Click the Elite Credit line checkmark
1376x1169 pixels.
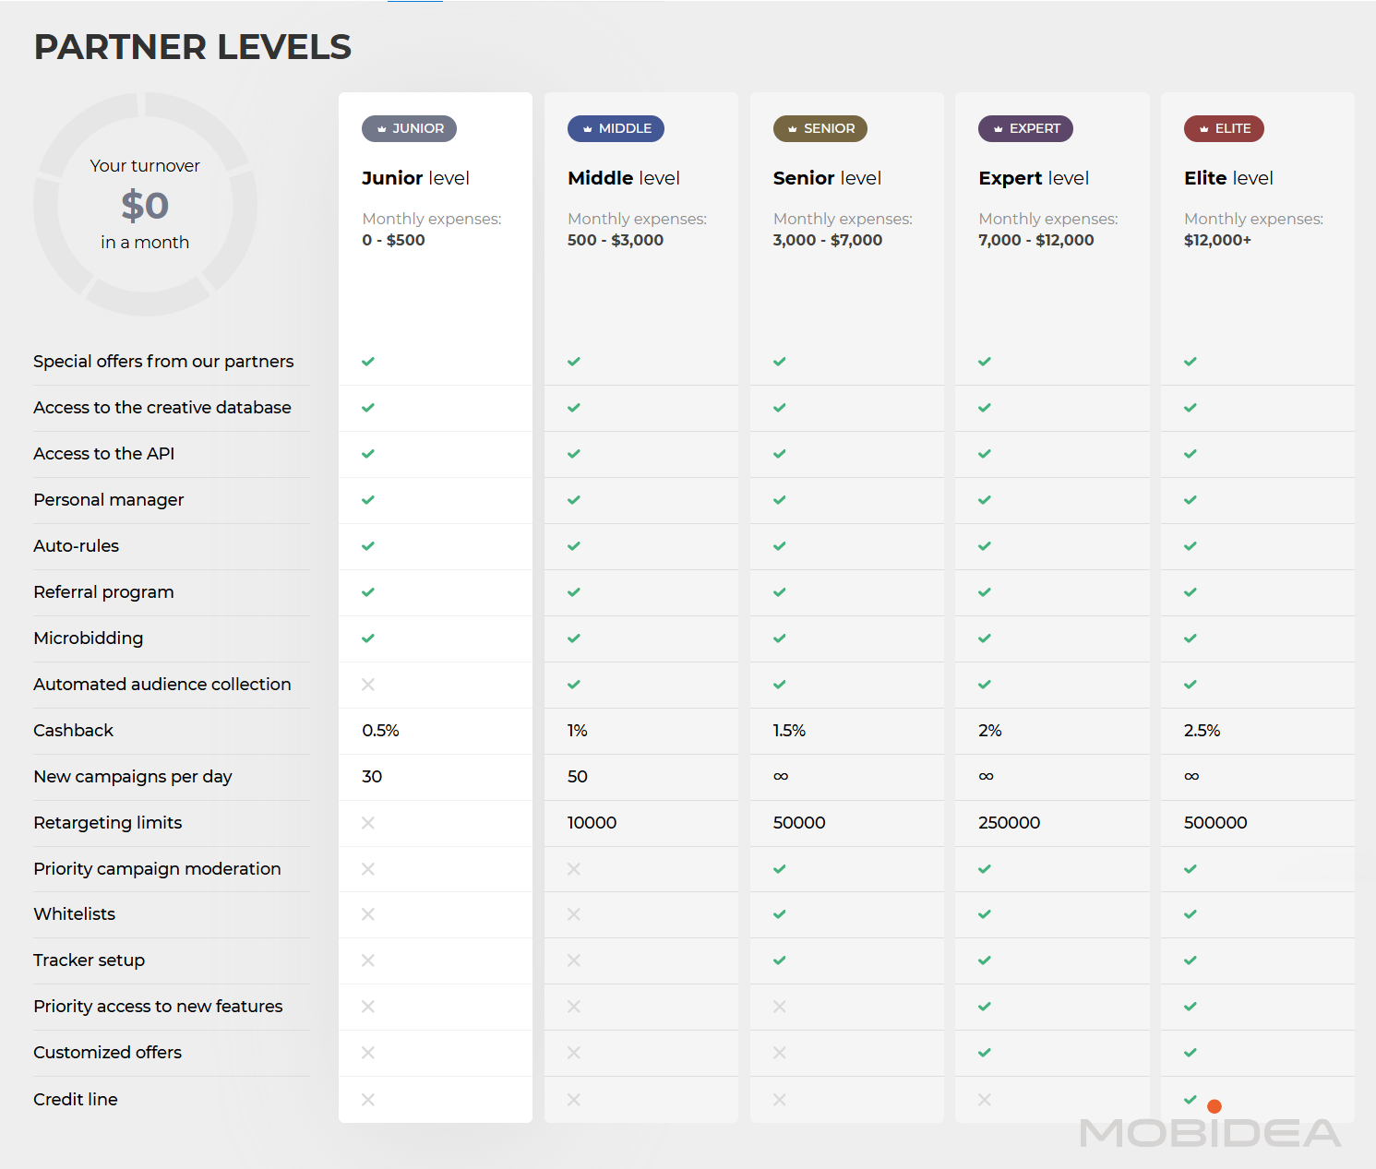coord(1191,1099)
